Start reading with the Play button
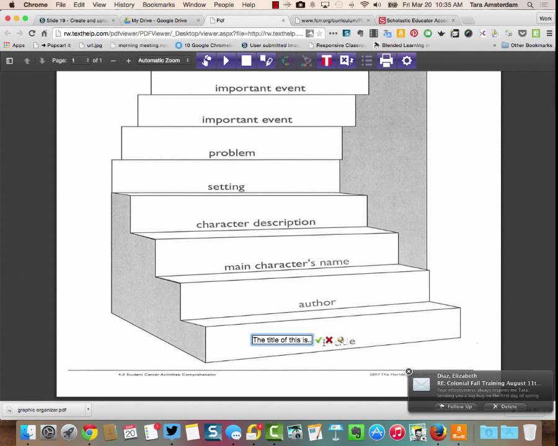 pyautogui.click(x=226, y=61)
